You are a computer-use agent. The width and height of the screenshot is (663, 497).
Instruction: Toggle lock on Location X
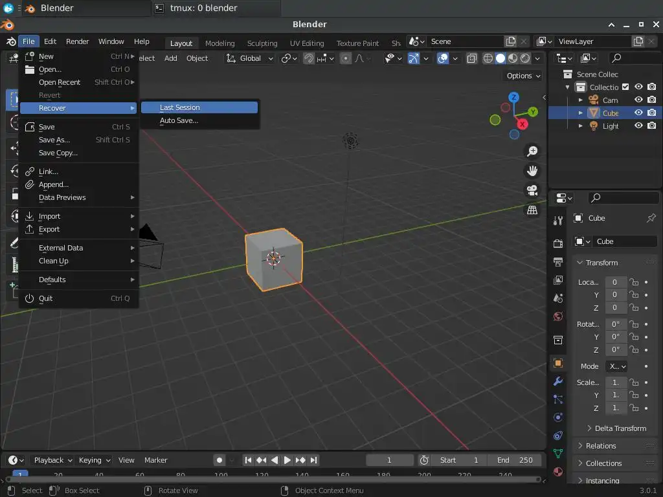click(x=633, y=282)
